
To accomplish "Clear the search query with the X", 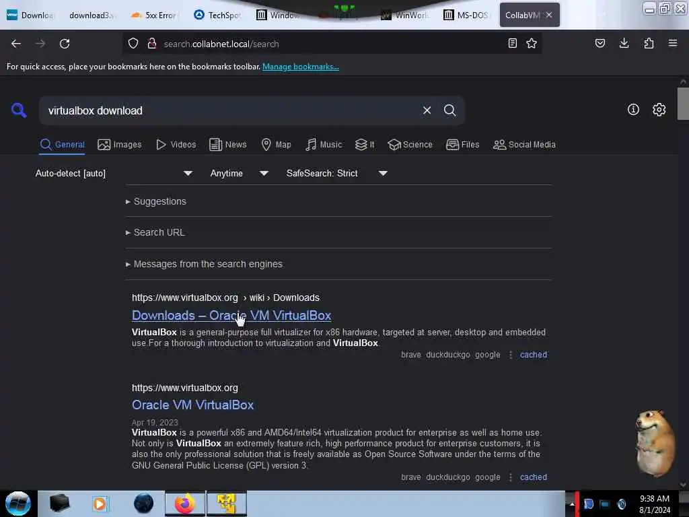I will pos(427,110).
